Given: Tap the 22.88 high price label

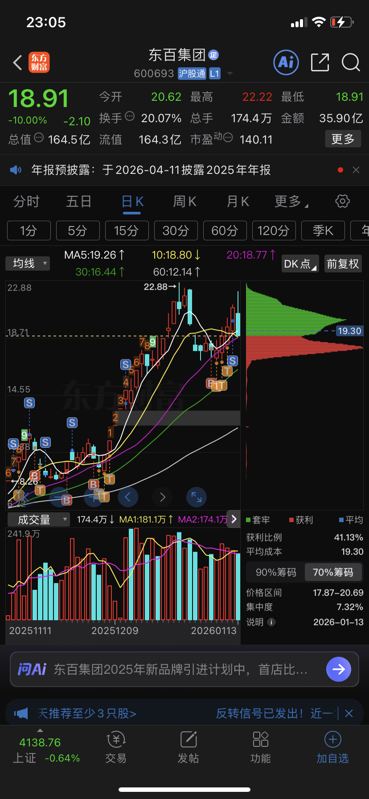Looking at the screenshot, I should click(x=156, y=287).
